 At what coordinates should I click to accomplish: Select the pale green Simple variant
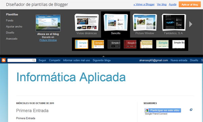tap(162, 44)
